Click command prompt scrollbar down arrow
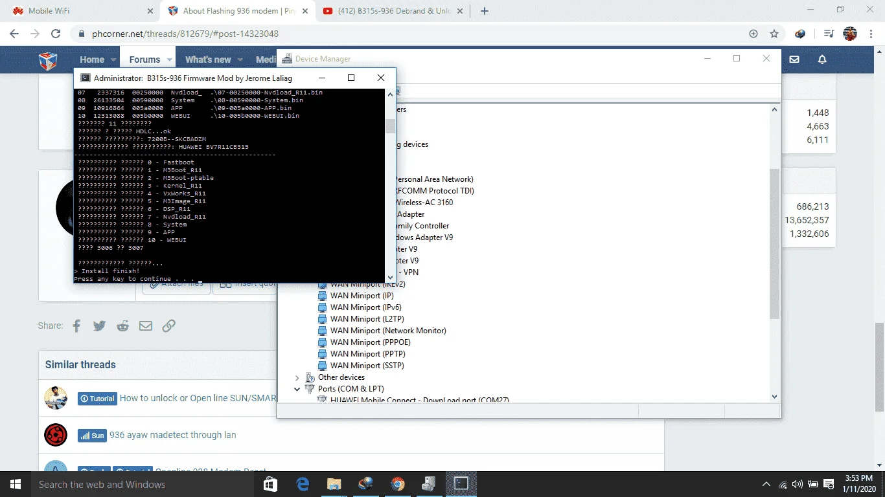Viewport: 885px width, 497px height. (390, 278)
